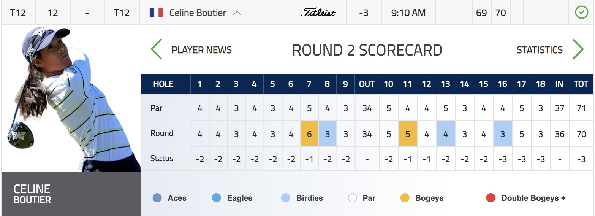
Task: Click the green checkmark circle icon
Action: [581, 13]
